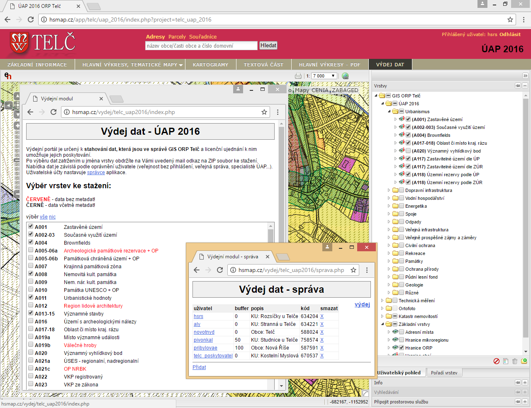
Task: Click the print icon in map toolbar
Action: [298, 76]
